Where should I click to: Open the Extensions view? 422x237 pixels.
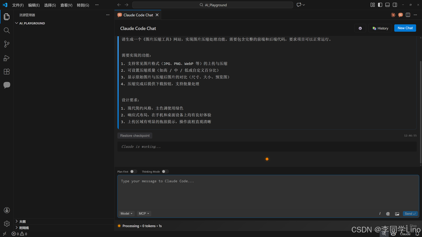click(x=7, y=72)
